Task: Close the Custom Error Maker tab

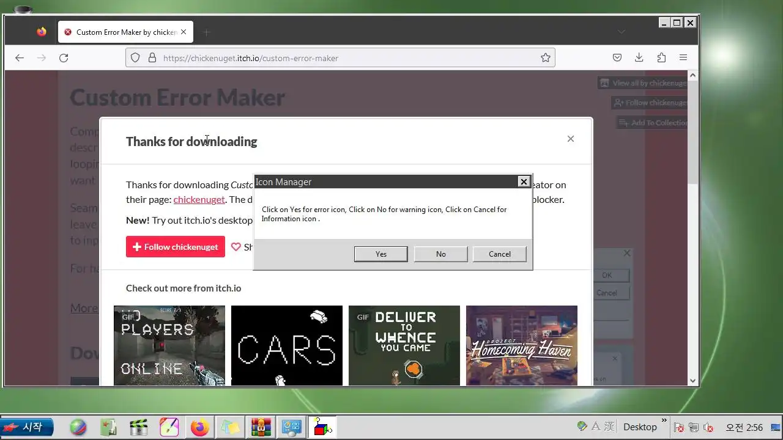Action: point(184,32)
